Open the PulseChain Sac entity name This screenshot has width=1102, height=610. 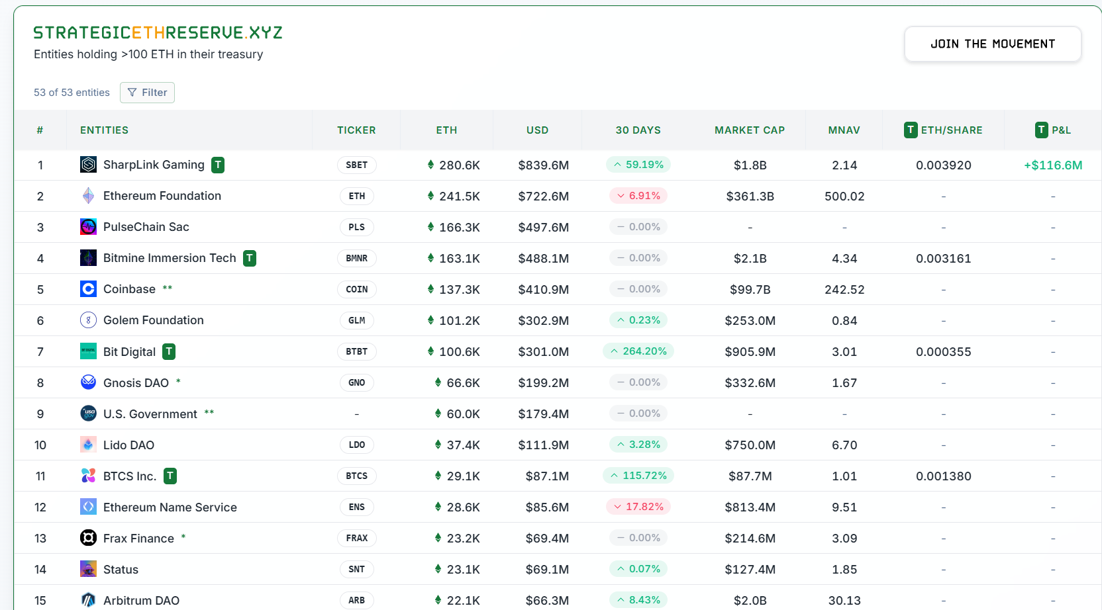(146, 227)
